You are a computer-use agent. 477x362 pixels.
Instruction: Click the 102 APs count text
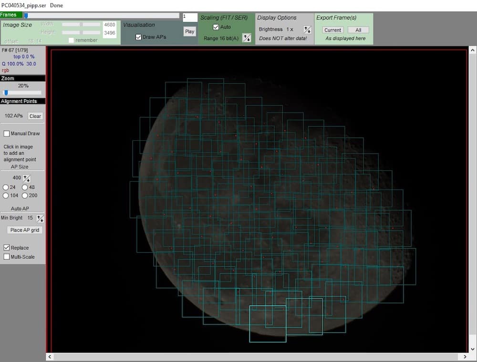point(14,115)
